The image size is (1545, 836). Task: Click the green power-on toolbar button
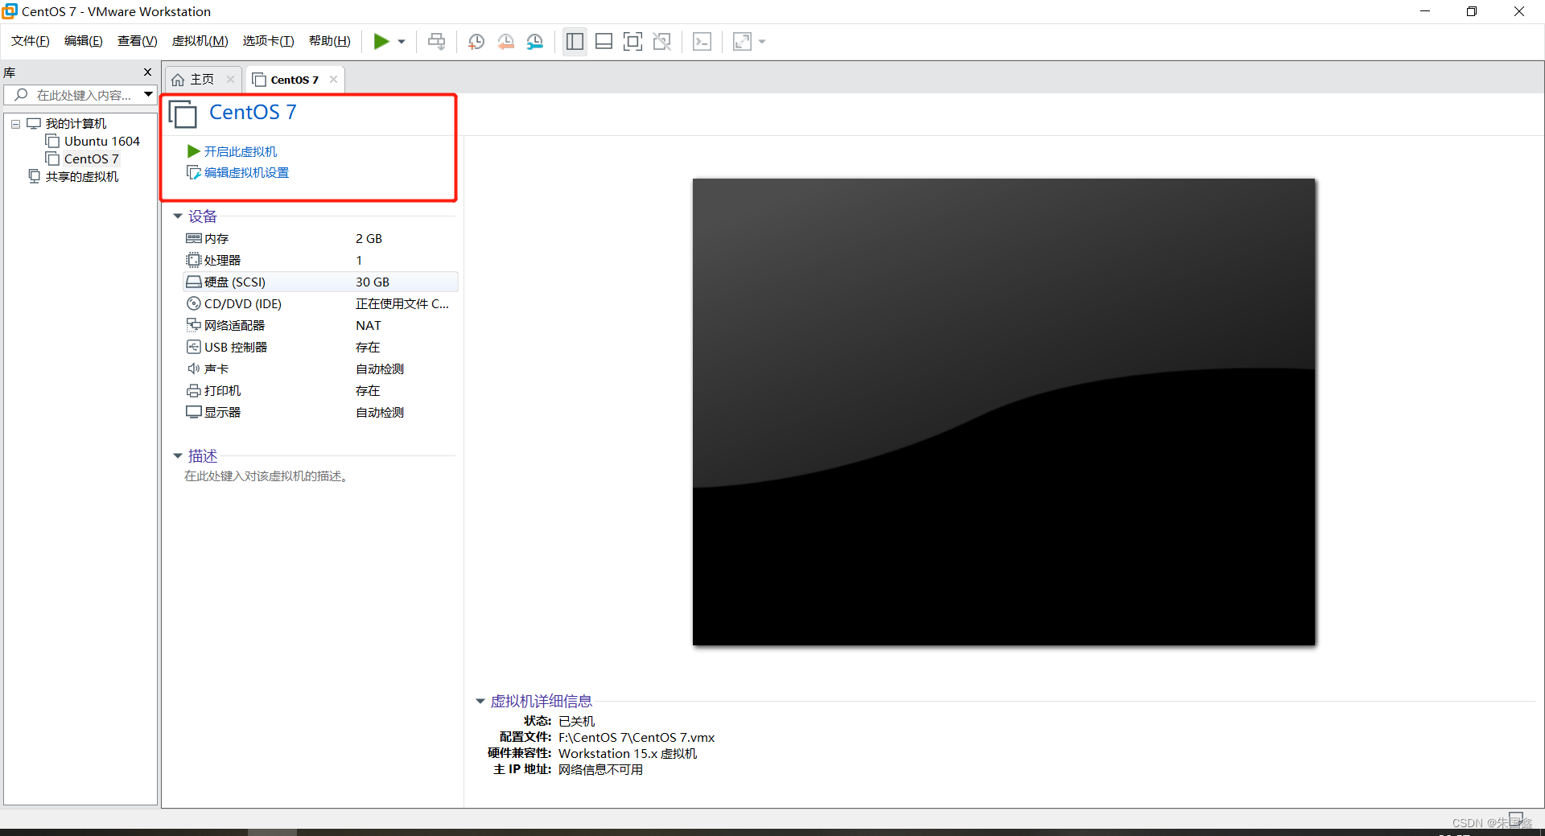click(x=381, y=41)
